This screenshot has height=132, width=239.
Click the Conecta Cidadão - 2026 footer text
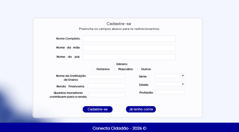coord(119,128)
